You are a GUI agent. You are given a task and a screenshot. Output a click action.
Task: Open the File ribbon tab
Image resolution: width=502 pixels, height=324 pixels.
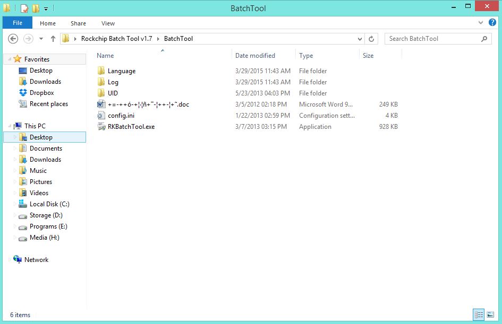pos(18,23)
